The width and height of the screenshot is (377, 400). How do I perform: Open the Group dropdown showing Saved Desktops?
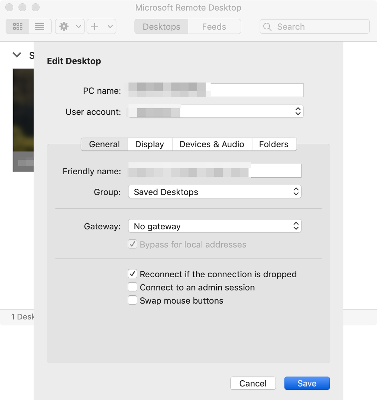coord(215,192)
